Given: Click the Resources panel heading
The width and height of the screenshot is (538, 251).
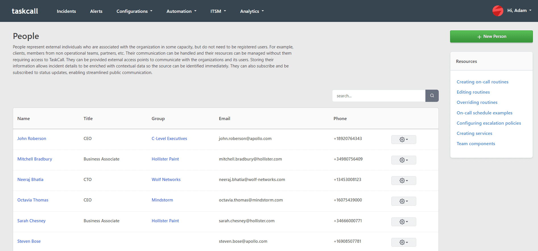Looking at the screenshot, I should 466,61.
